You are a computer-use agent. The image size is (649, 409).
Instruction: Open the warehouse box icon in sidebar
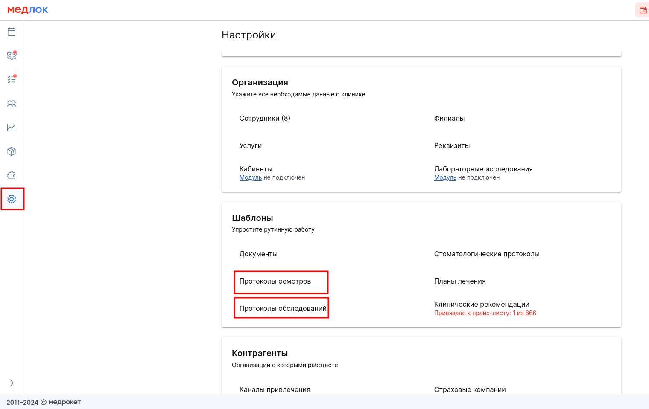tap(12, 151)
